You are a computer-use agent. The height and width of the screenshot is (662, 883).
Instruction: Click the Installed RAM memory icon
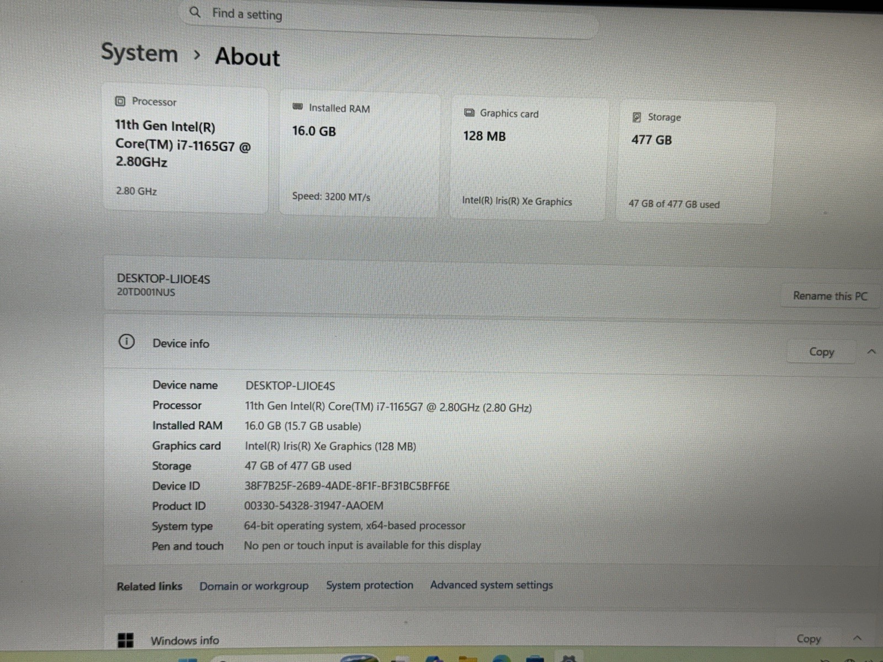coord(297,106)
